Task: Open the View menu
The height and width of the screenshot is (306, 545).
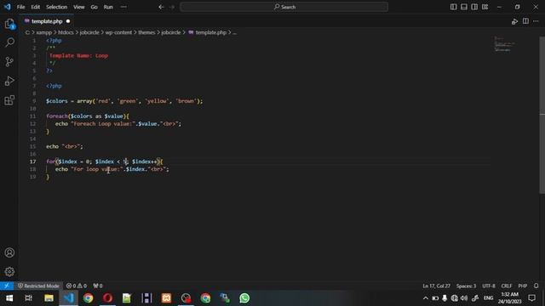Action: (x=79, y=7)
